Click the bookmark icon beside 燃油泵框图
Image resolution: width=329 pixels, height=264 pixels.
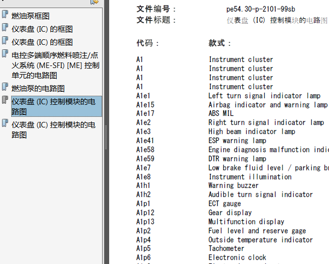(x=5, y=14)
